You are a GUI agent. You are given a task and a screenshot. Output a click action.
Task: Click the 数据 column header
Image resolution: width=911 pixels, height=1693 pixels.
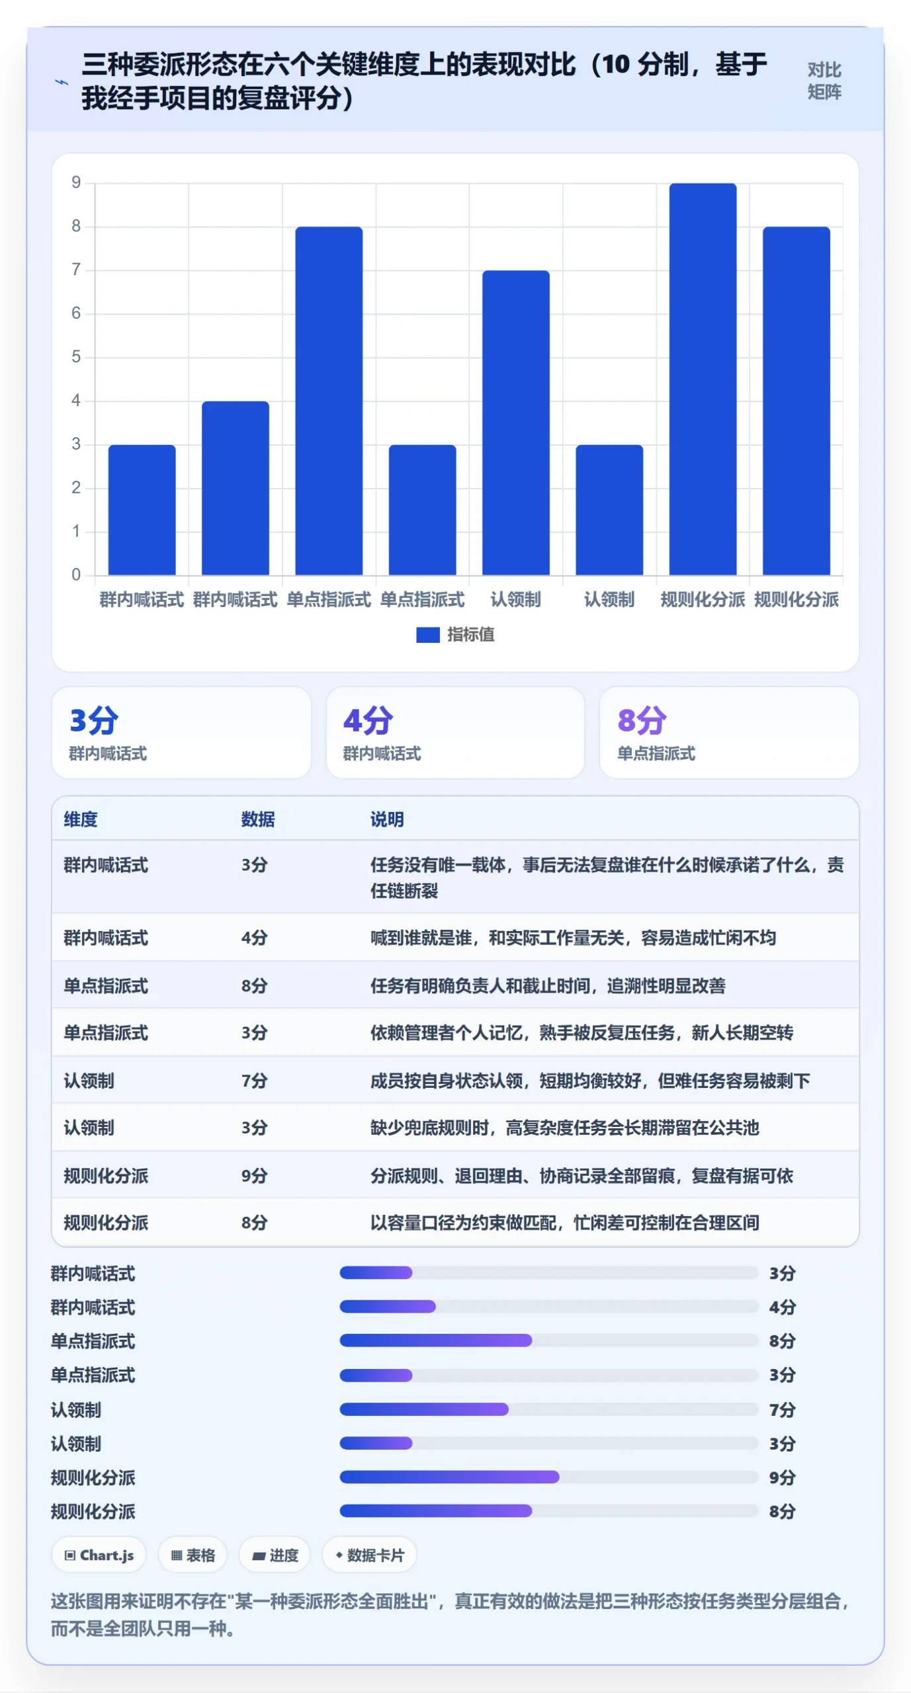(x=258, y=819)
